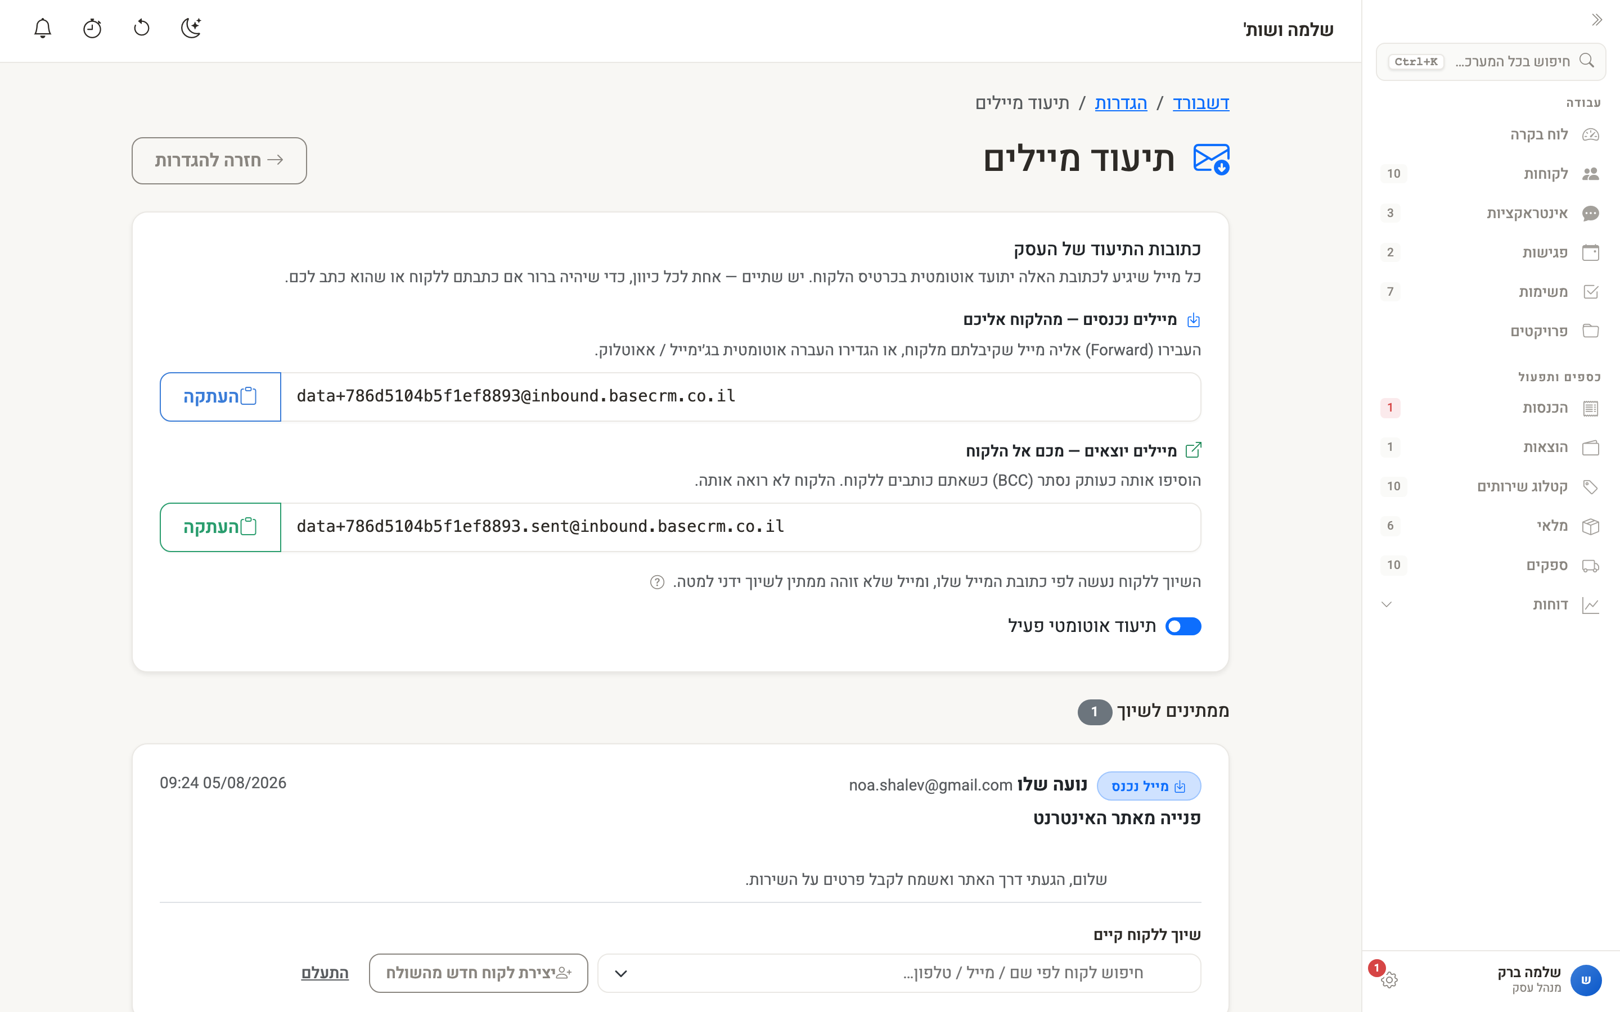Screen dimensions: 1620x1012
Task: Click the שלמה ברק user avatar
Action: (x=1586, y=980)
